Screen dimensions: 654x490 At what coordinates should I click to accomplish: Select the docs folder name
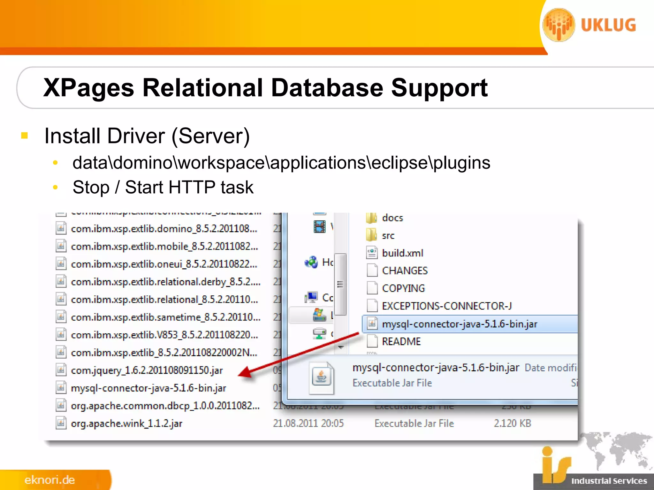point(392,218)
